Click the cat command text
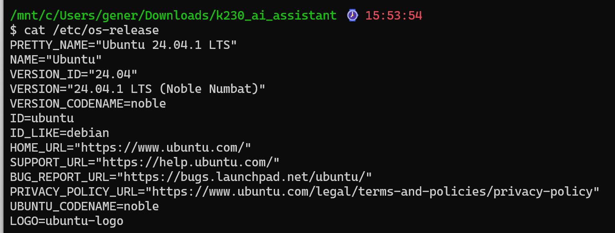The width and height of the screenshot is (615, 233). pos(35,30)
